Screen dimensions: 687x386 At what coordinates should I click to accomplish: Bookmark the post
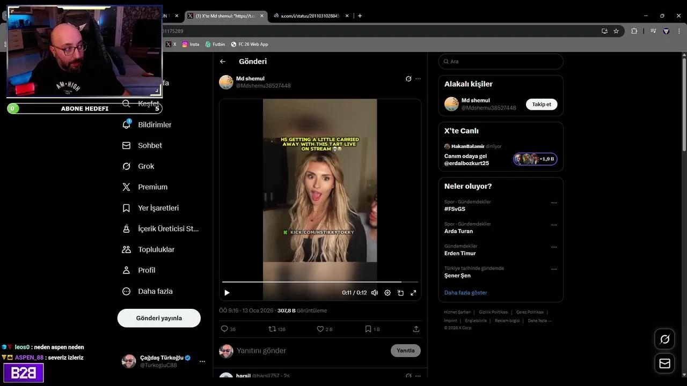[x=368, y=329]
